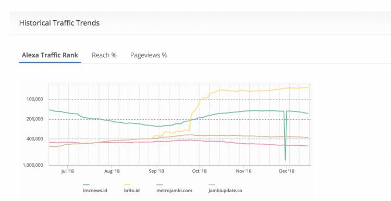Click the green line's sharp December dip
The width and height of the screenshot is (391, 201).
point(285,159)
